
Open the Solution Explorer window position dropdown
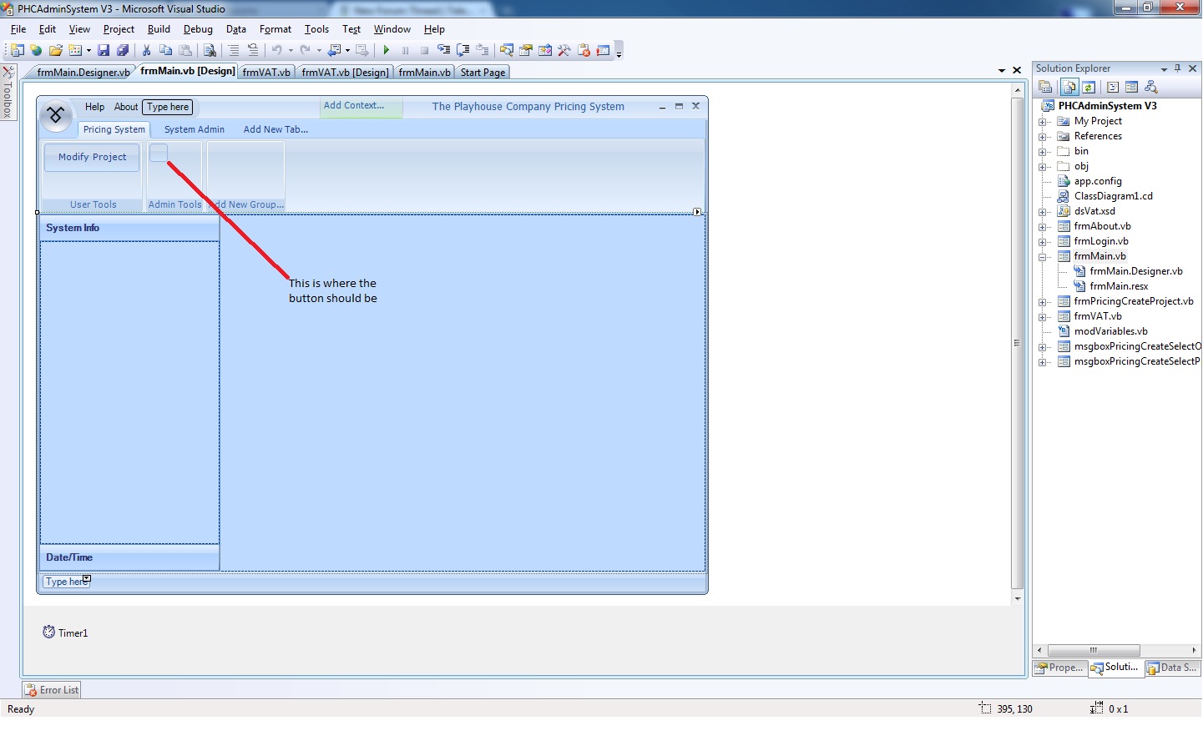(1164, 69)
